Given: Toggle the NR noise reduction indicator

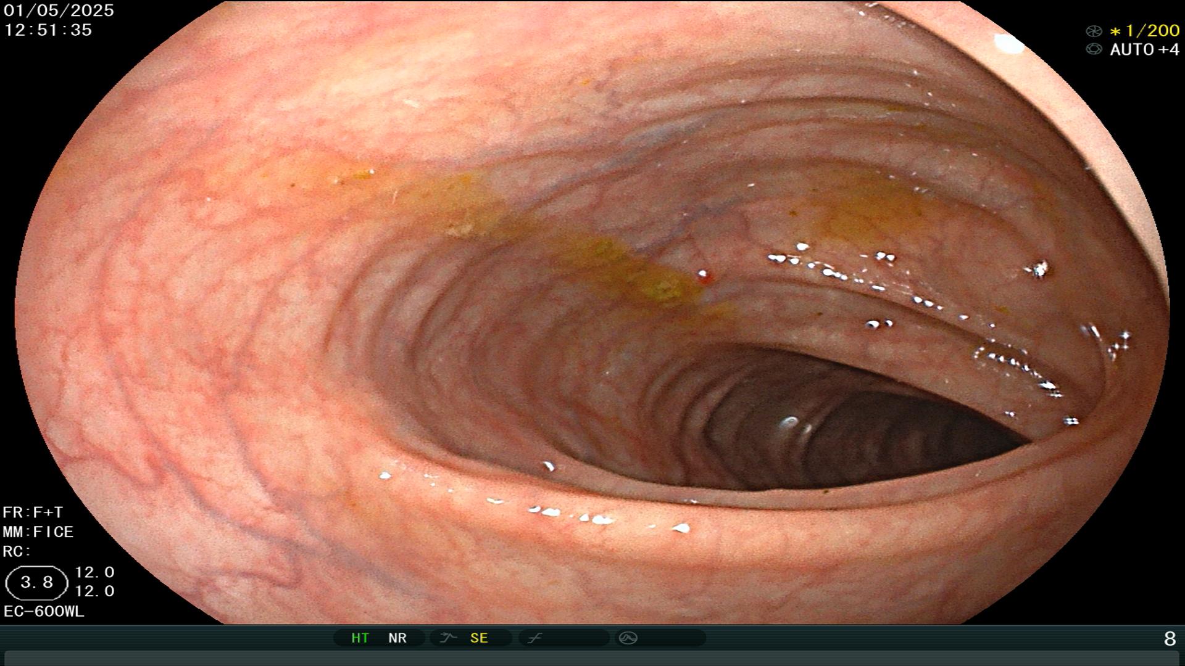Looking at the screenshot, I should [397, 638].
